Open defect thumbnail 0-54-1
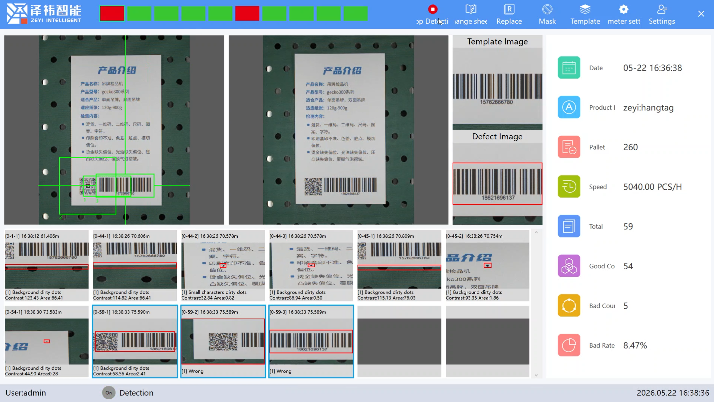Screen dimensions: 714x402 tap(47, 341)
